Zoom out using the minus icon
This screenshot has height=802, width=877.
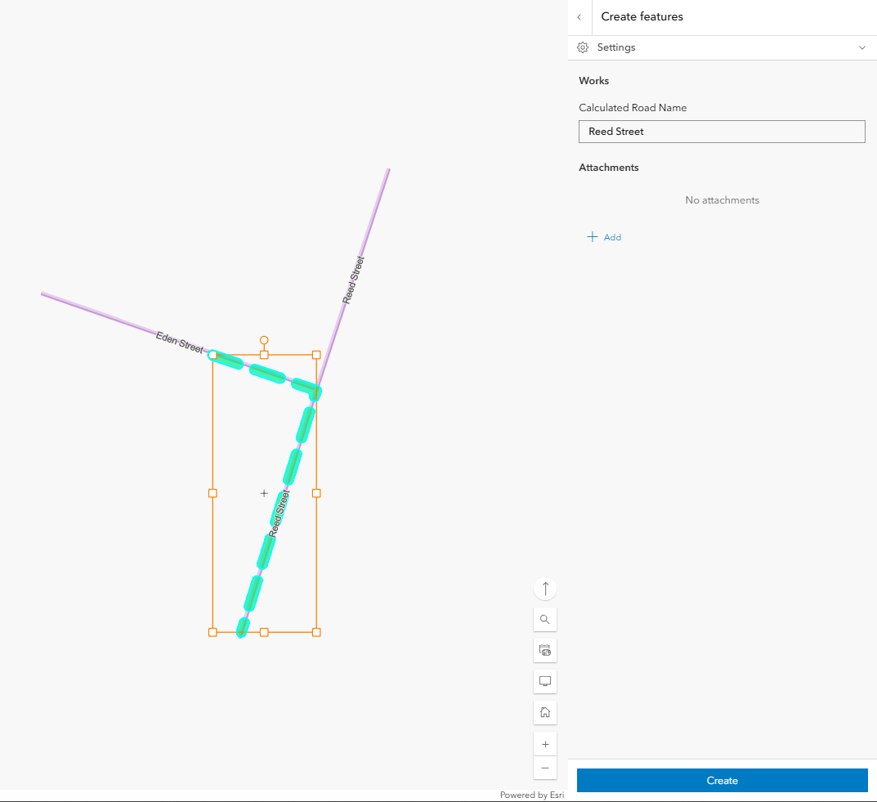(545, 768)
